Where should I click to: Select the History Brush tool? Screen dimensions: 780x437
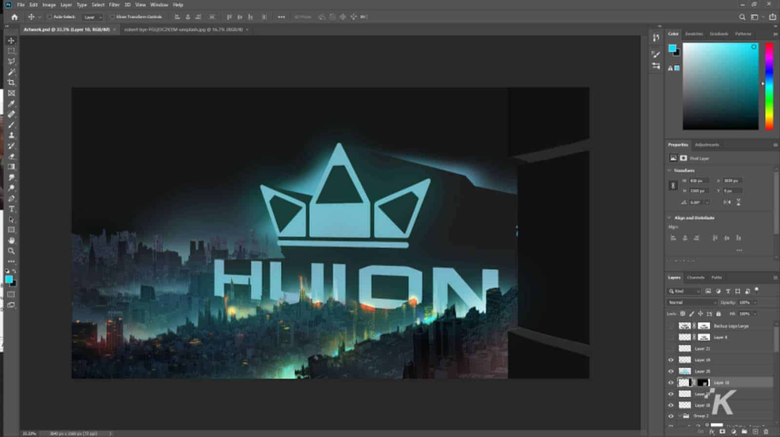tap(11, 146)
